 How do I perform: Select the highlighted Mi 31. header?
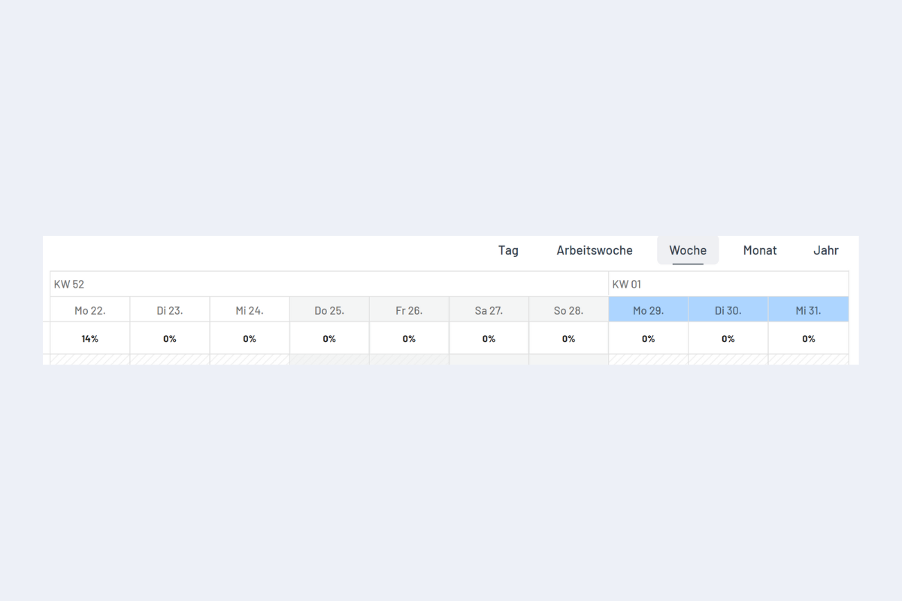click(808, 310)
